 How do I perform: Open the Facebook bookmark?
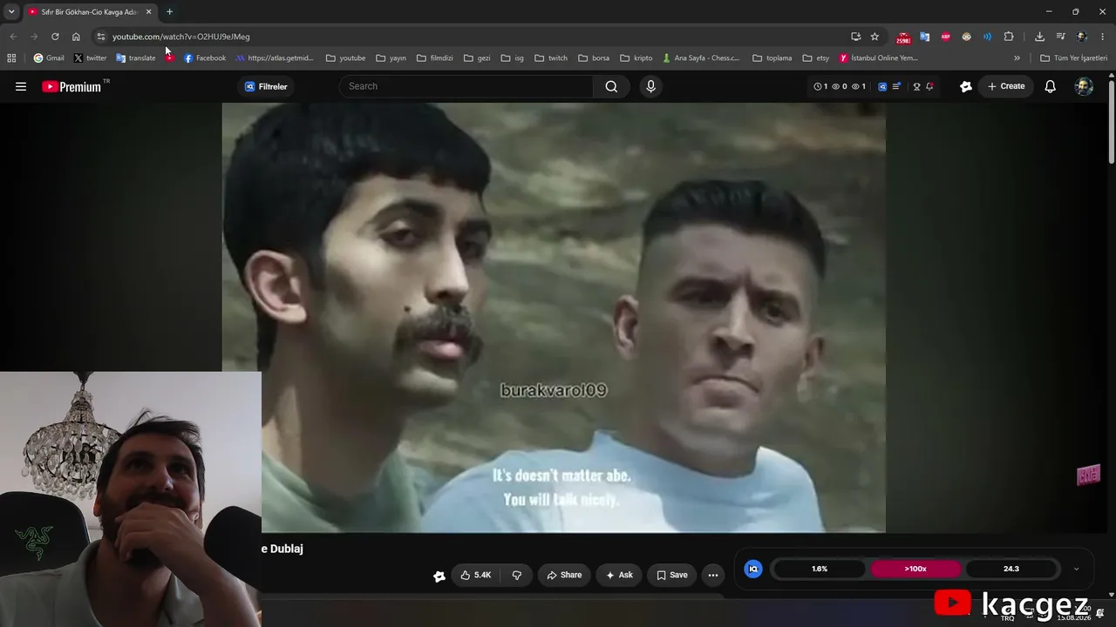coord(205,58)
